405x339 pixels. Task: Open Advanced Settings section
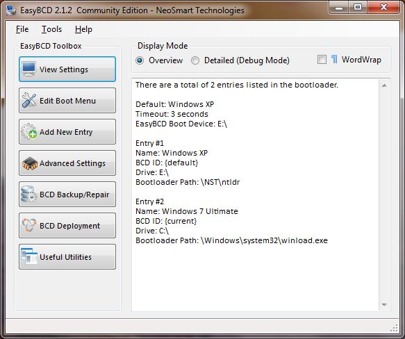[x=67, y=163]
